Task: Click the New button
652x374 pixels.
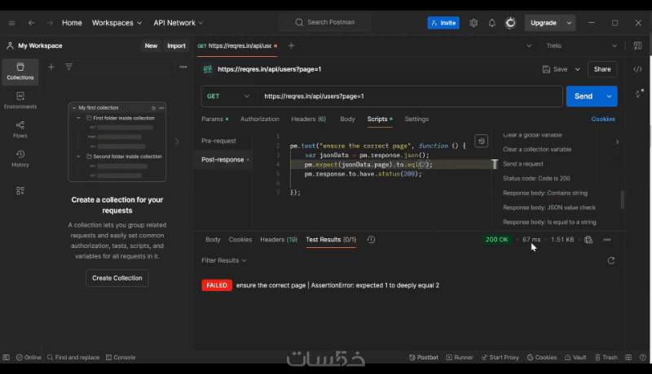Action: coord(151,46)
